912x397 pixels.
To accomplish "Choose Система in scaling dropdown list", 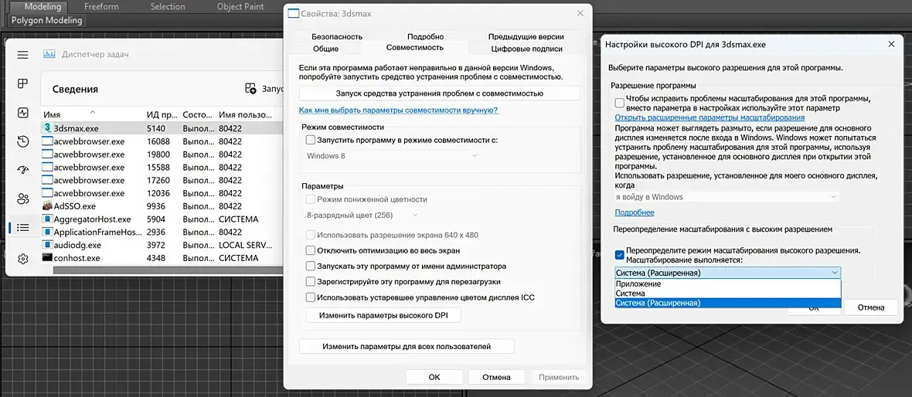I will (x=727, y=294).
